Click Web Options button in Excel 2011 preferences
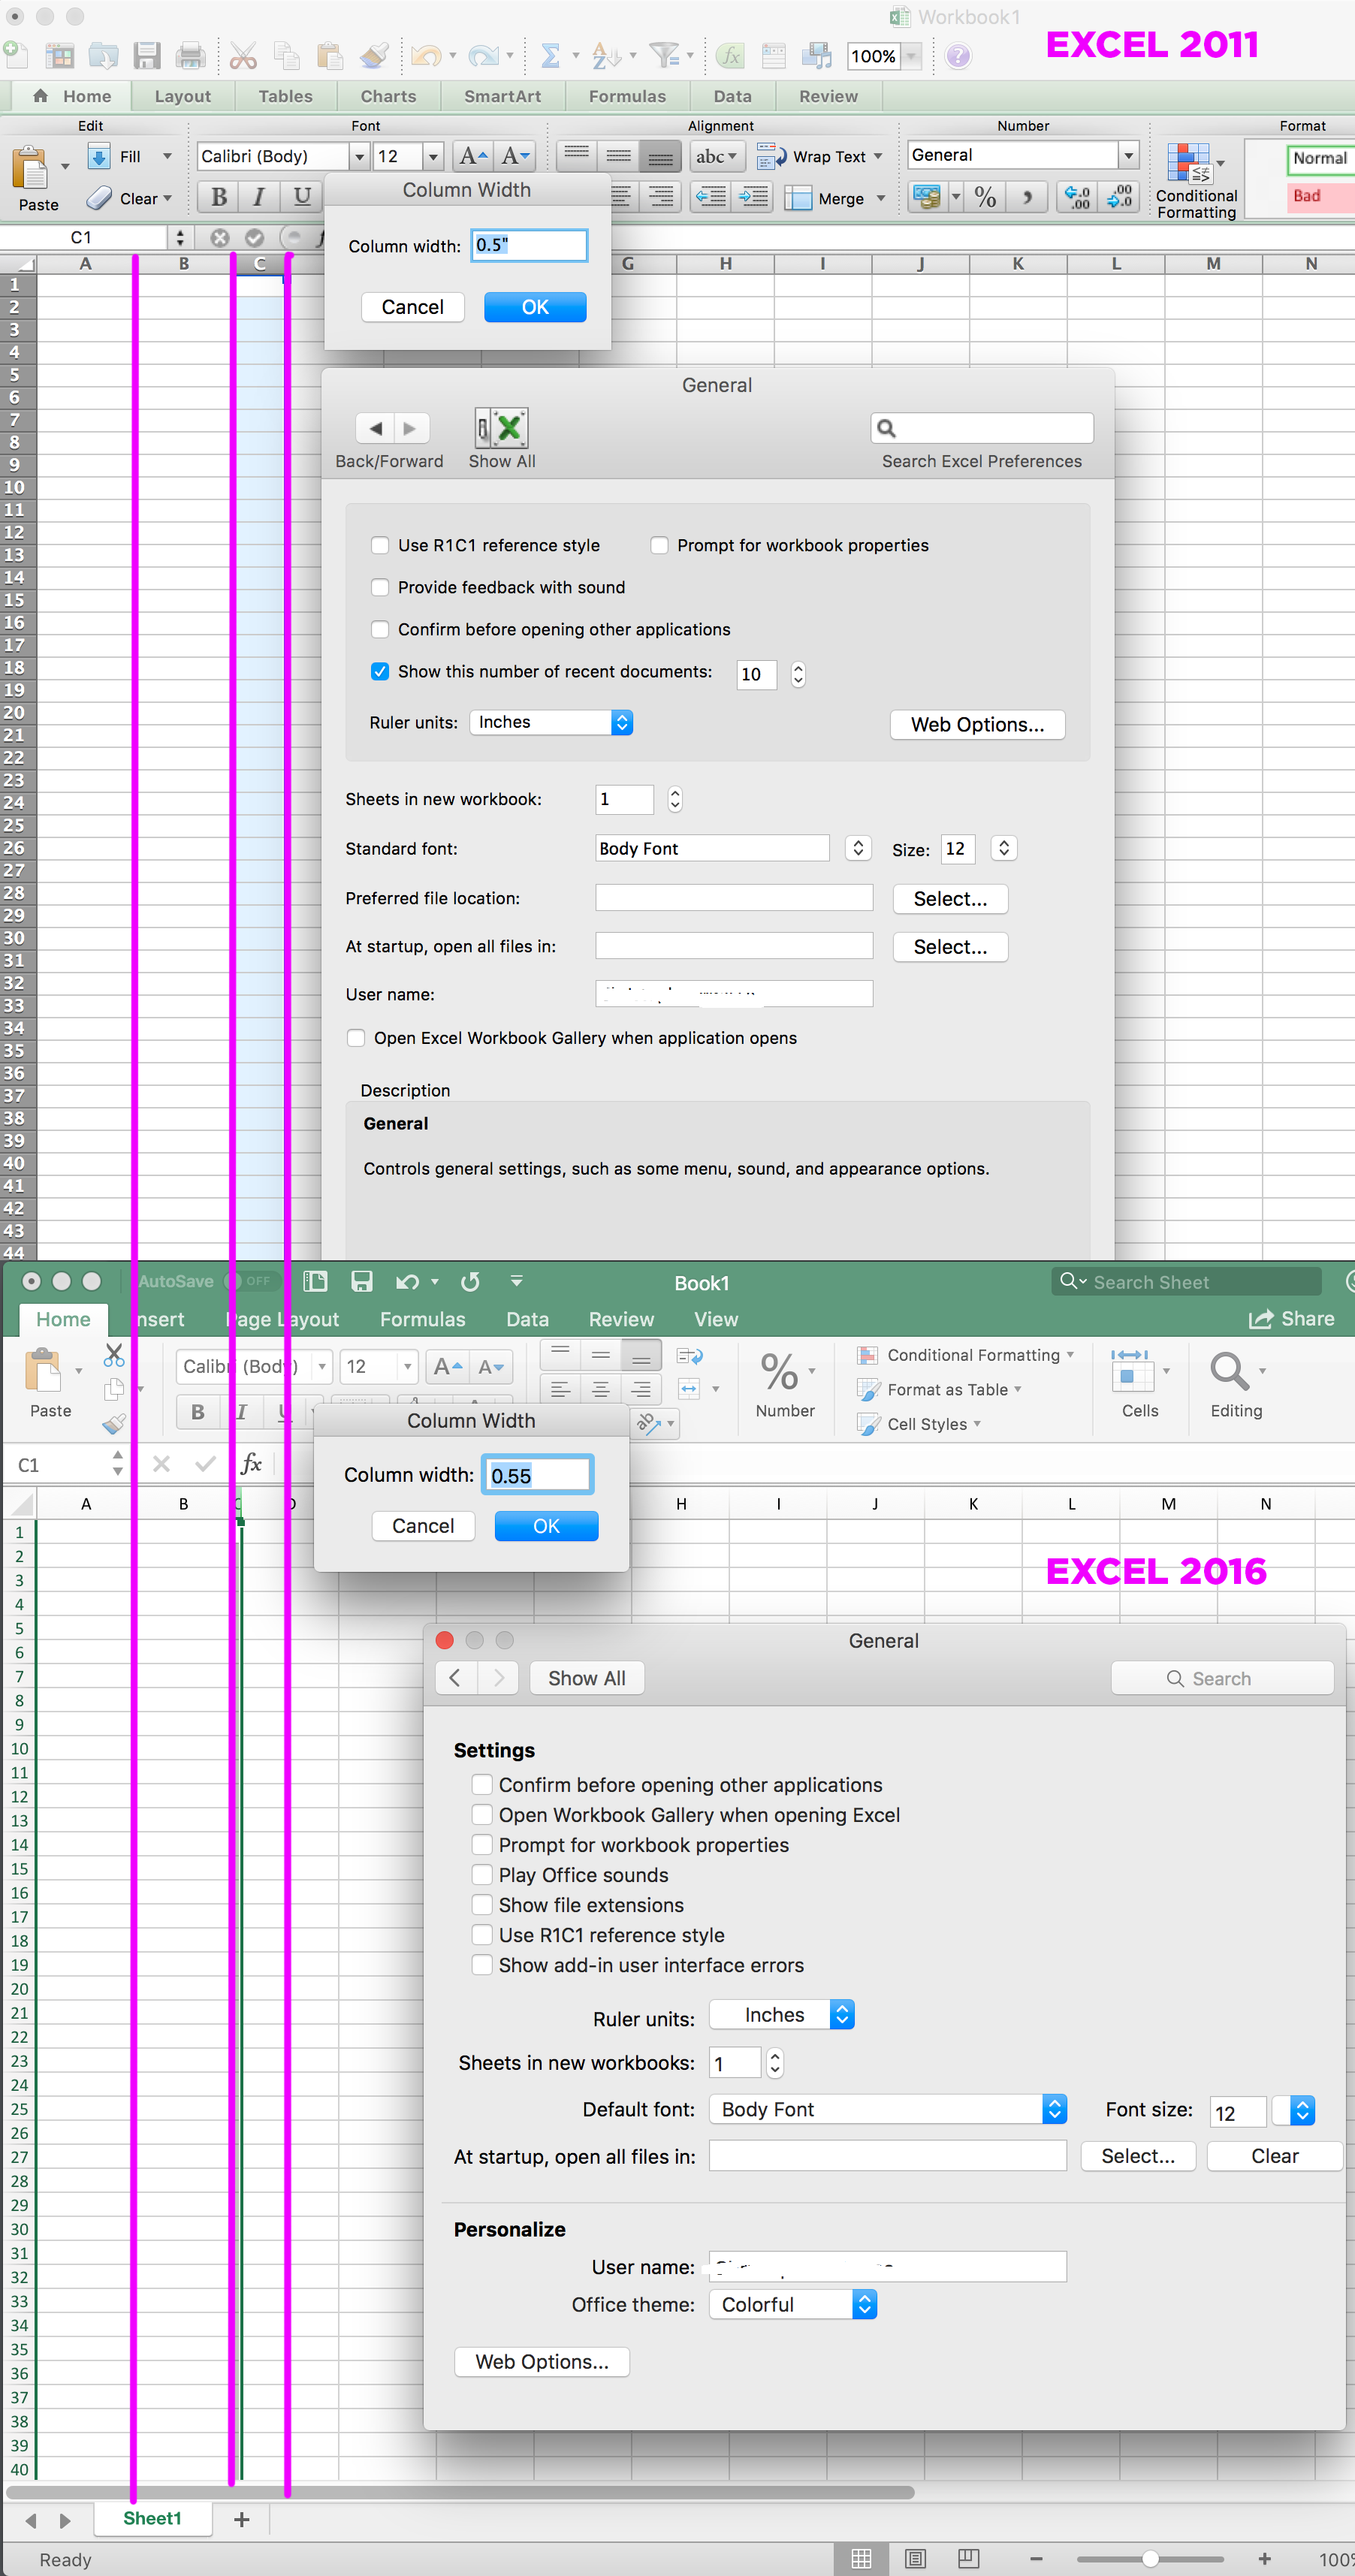The height and width of the screenshot is (2576, 1355). tap(977, 724)
